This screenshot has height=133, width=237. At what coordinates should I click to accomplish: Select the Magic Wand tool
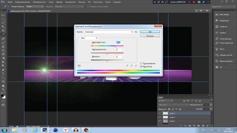tap(3, 27)
